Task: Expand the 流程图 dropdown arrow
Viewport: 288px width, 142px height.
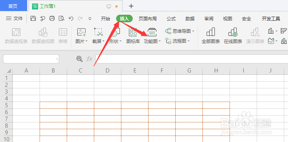Action: [188, 41]
